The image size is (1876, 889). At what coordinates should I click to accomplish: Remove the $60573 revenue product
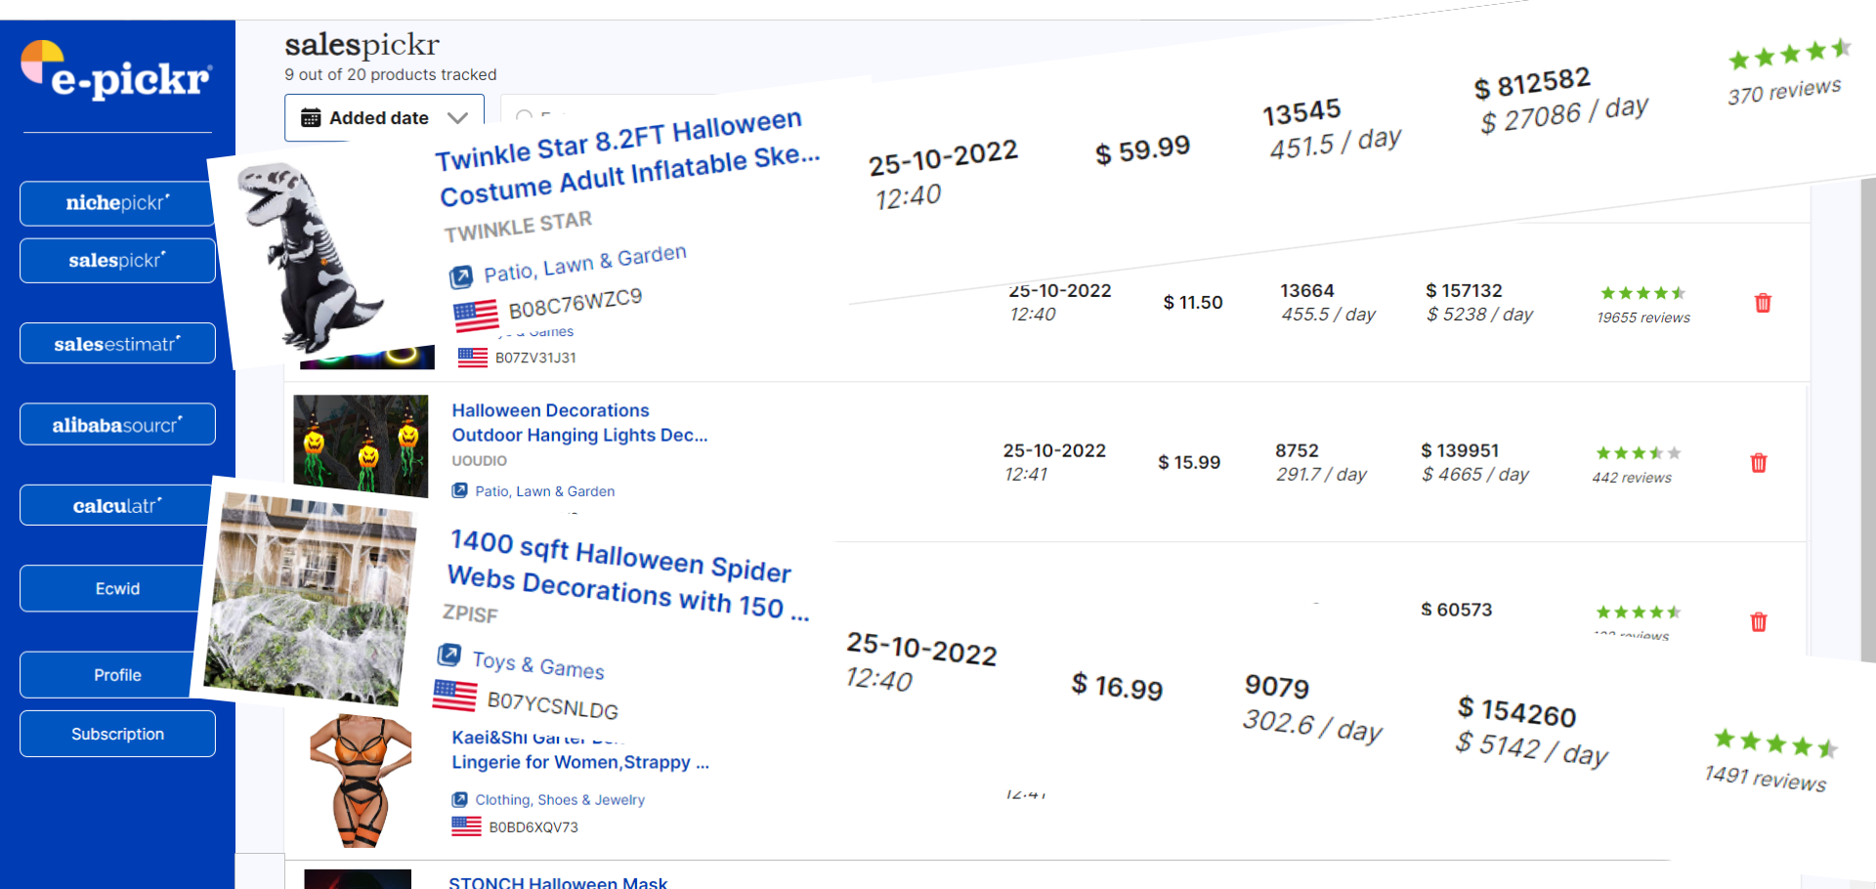pos(1759,622)
